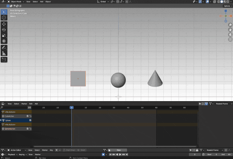Uncheck the CubeAction track checkbox
The image size is (233, 159).
(x=28, y=116)
